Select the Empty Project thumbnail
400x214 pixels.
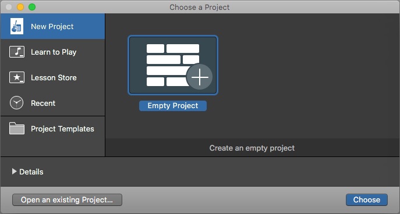[173, 65]
